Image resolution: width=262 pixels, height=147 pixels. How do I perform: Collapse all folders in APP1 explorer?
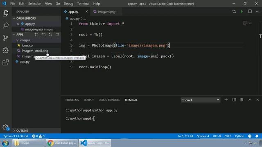click(x=57, y=34)
